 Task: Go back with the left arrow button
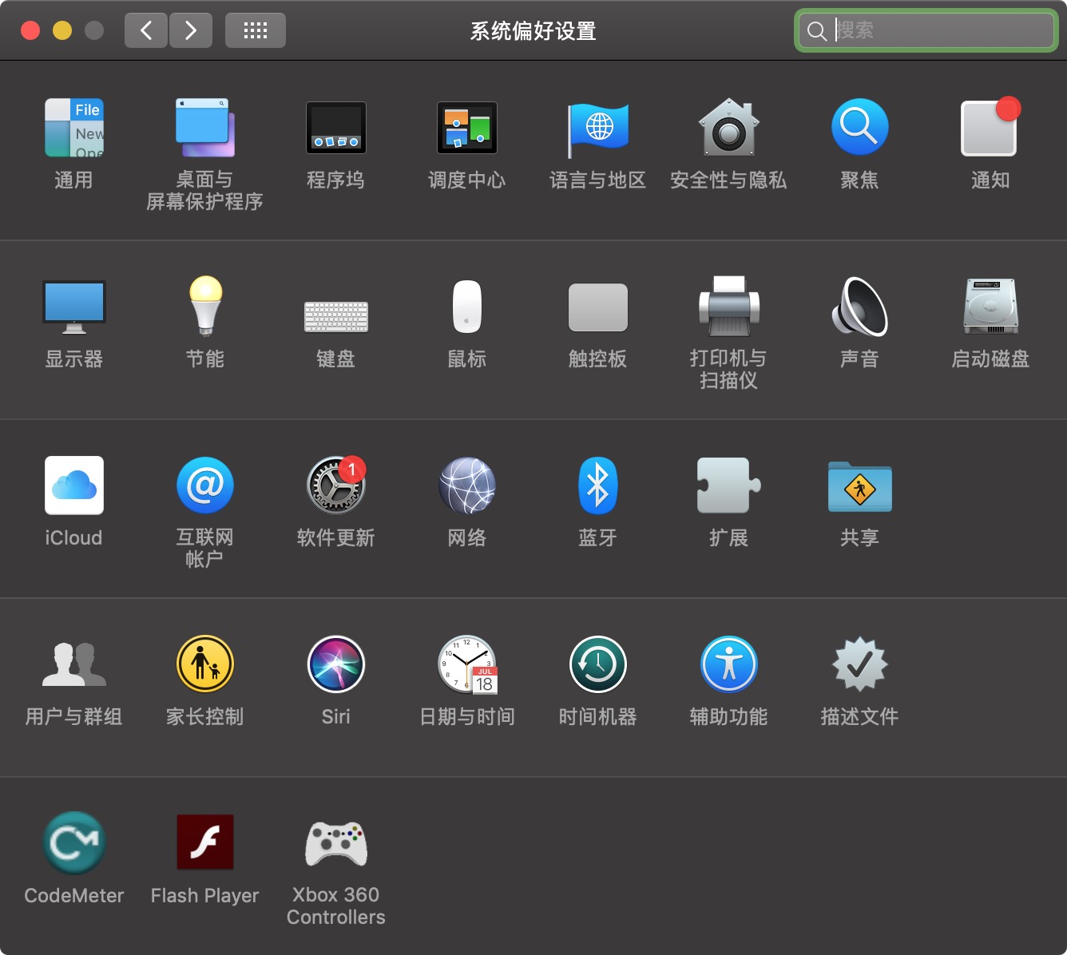[x=146, y=30]
